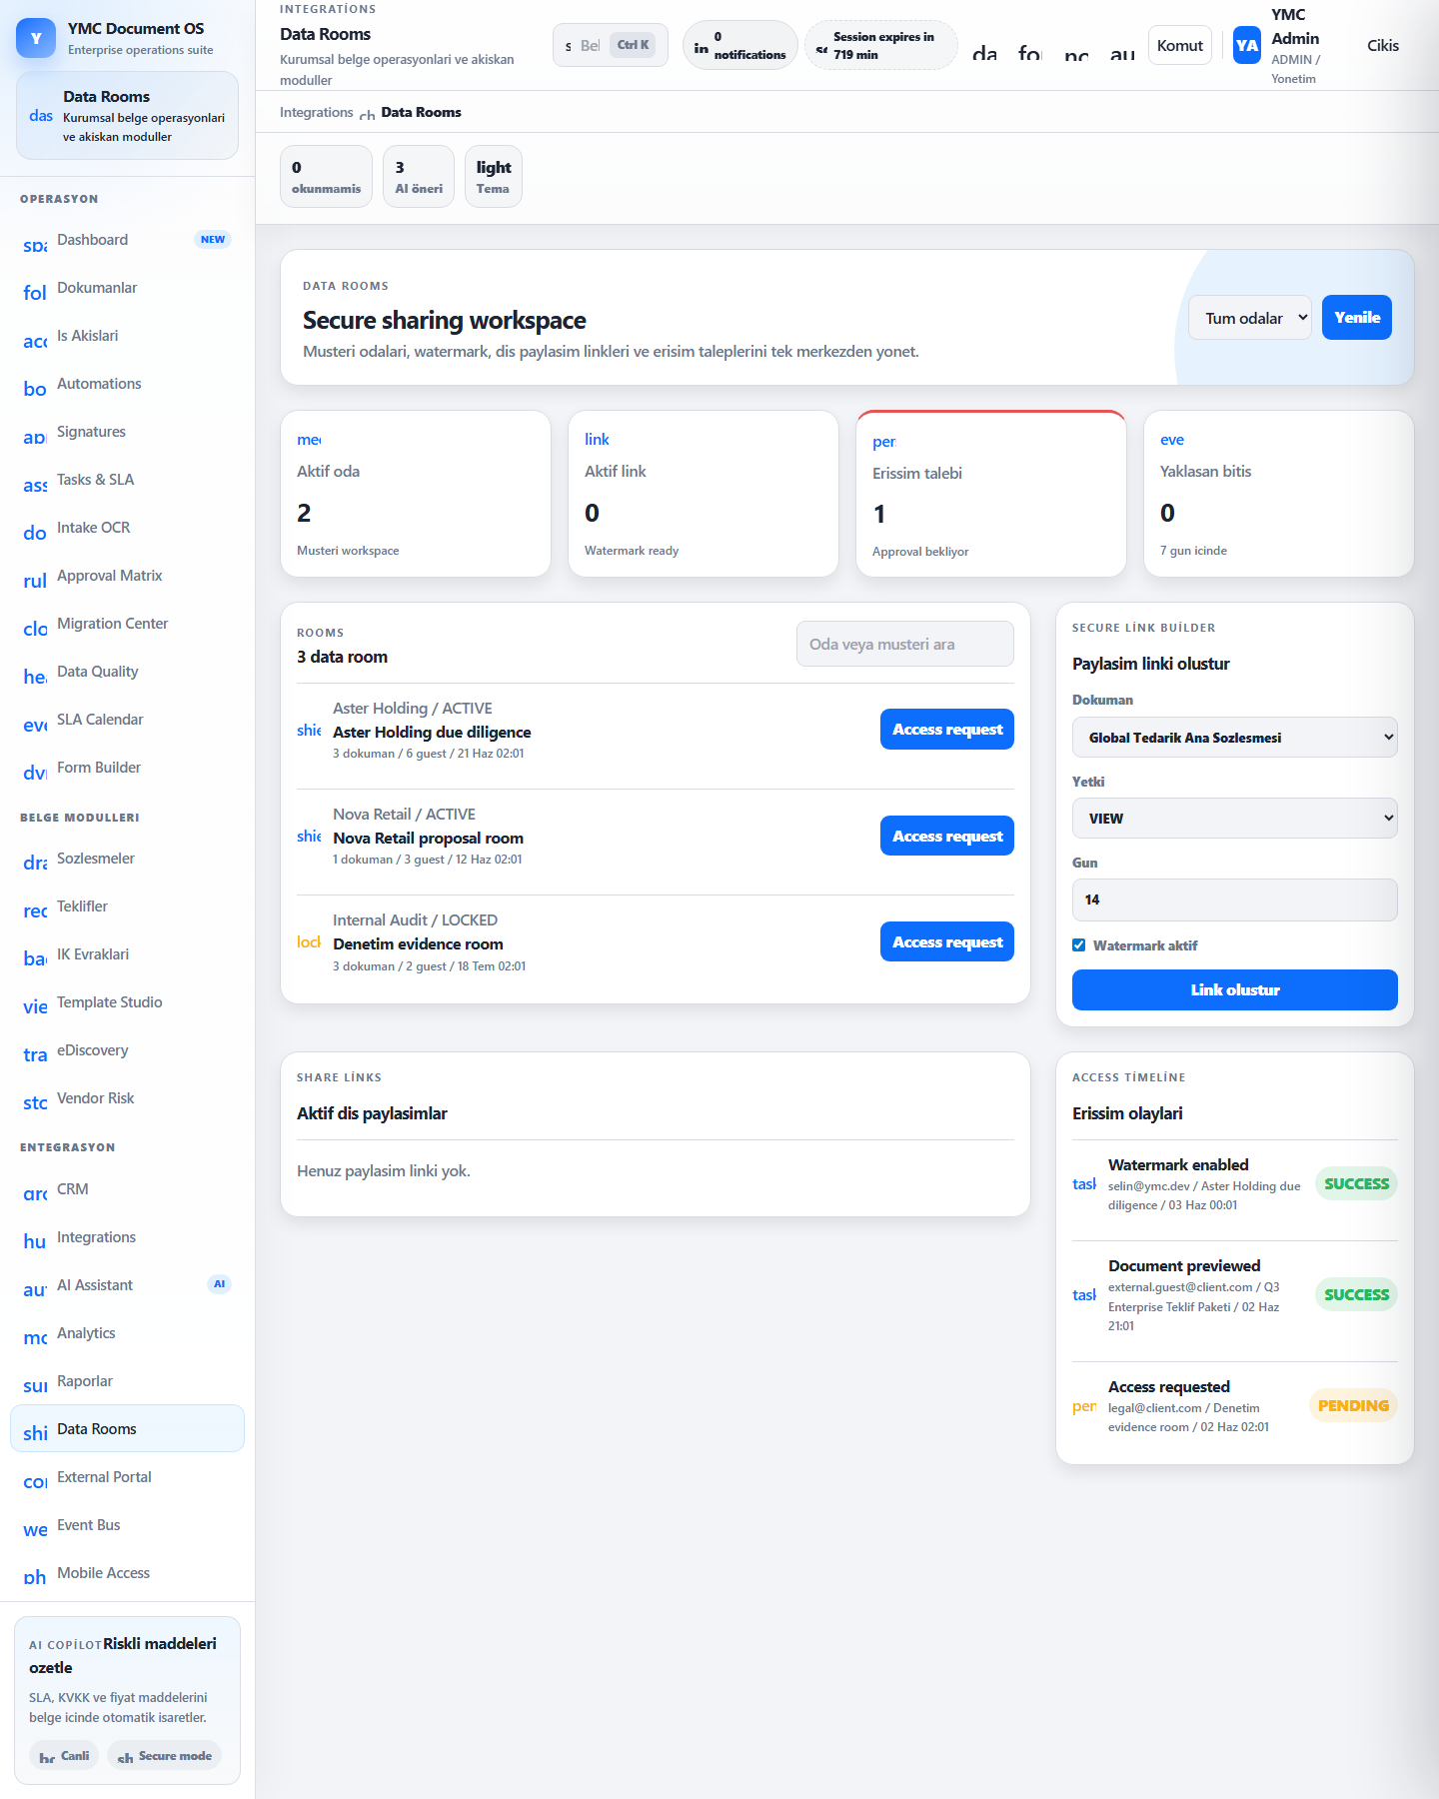Focus the Oda veya musteri ara search field
Viewport: 1439px width, 1799px height.
tap(905, 645)
